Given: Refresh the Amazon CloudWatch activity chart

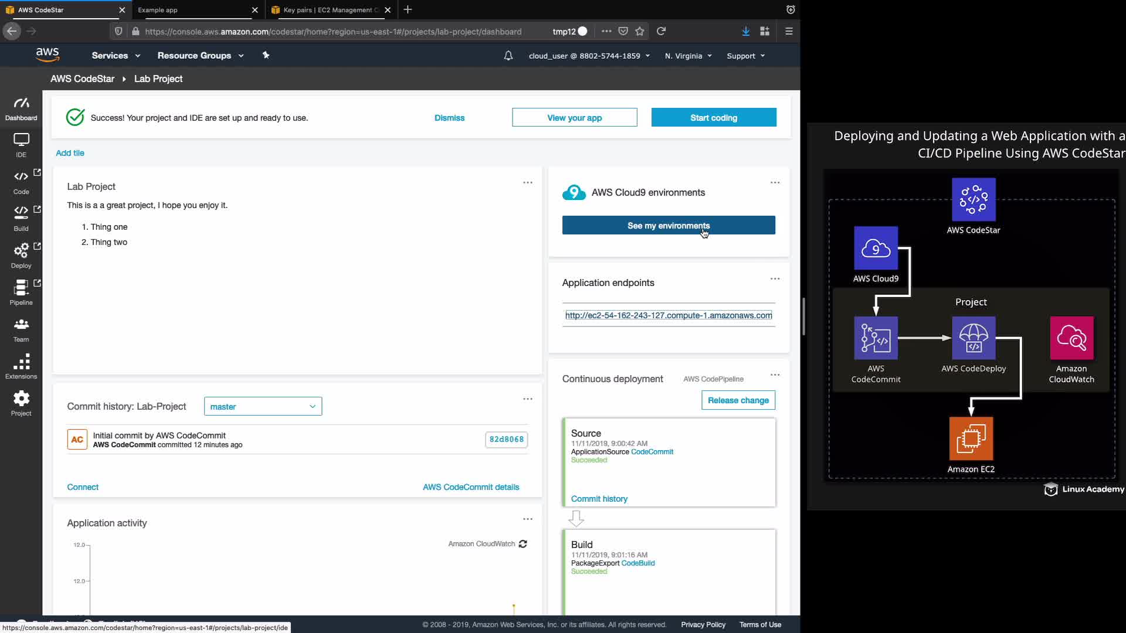Looking at the screenshot, I should [523, 544].
